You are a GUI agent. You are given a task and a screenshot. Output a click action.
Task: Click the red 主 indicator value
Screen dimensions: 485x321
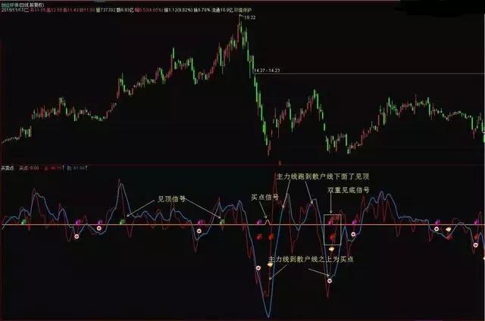(x=54, y=168)
